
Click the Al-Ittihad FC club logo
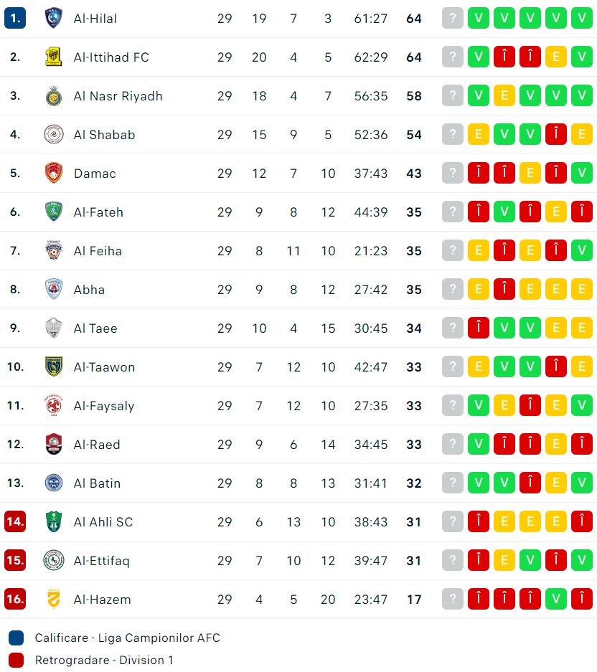coord(54,57)
